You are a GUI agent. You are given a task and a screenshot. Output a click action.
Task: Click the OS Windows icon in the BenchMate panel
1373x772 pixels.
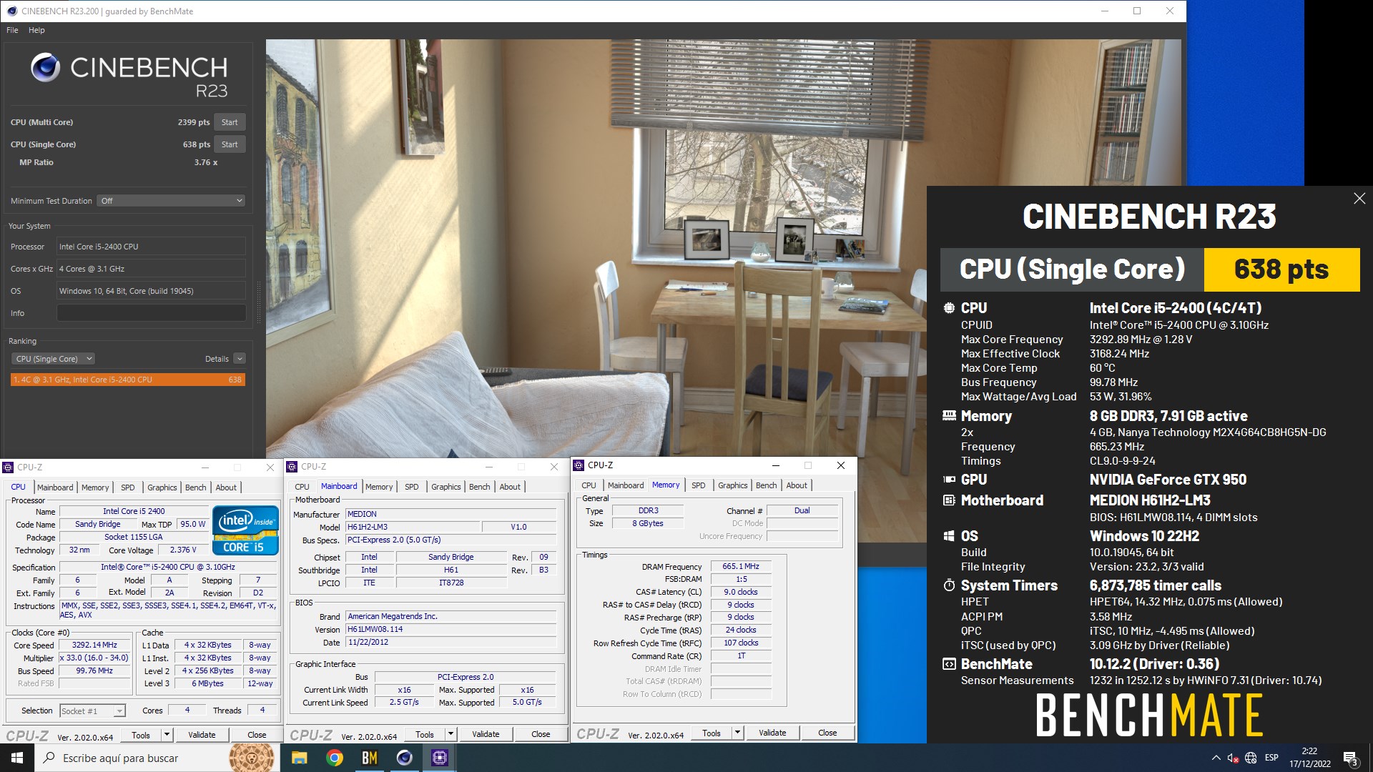click(x=949, y=536)
